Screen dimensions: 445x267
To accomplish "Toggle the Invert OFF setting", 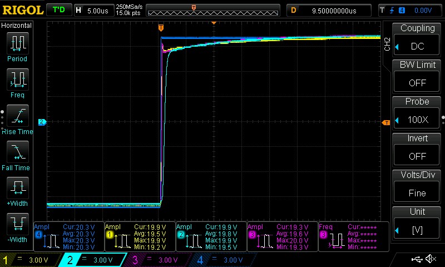I will coord(417,150).
